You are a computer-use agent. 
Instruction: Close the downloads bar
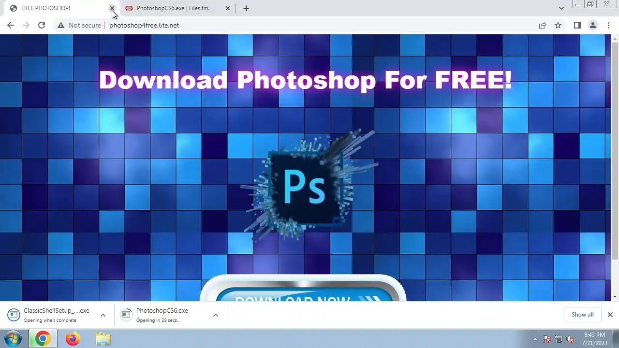click(610, 315)
